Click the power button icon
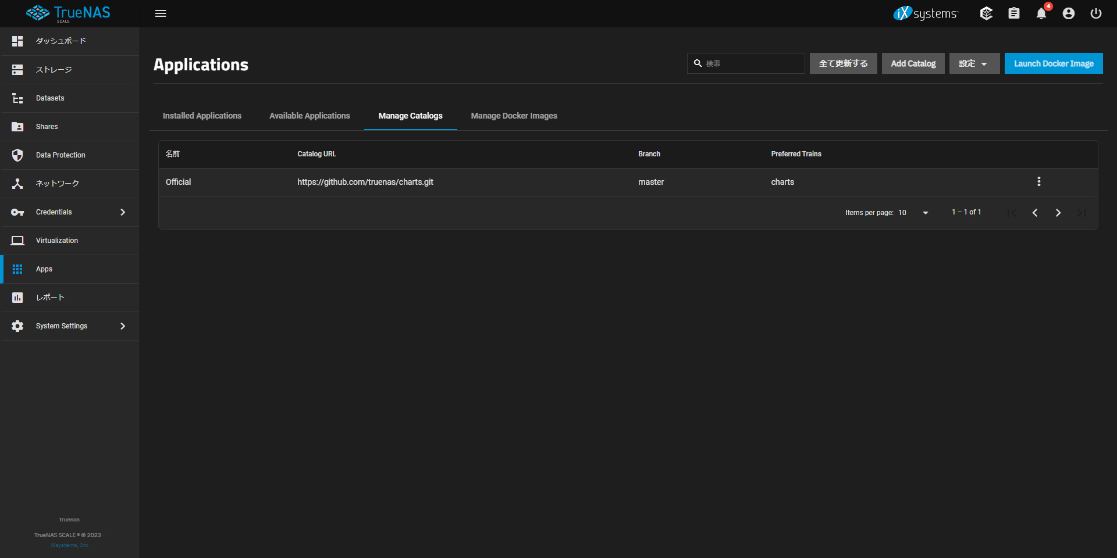Viewport: 1117px width, 558px height. point(1095,13)
